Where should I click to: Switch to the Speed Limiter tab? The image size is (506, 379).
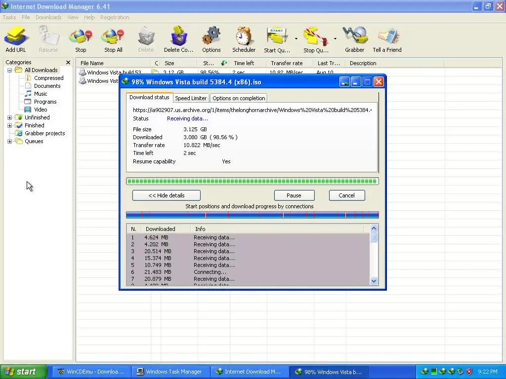(191, 98)
